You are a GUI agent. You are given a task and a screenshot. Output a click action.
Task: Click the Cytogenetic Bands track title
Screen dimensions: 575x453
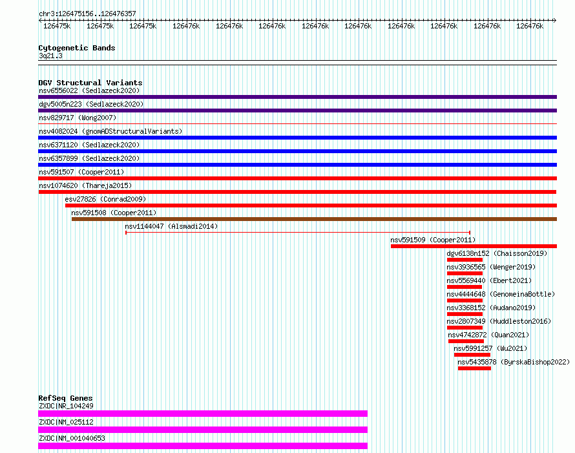pos(77,48)
